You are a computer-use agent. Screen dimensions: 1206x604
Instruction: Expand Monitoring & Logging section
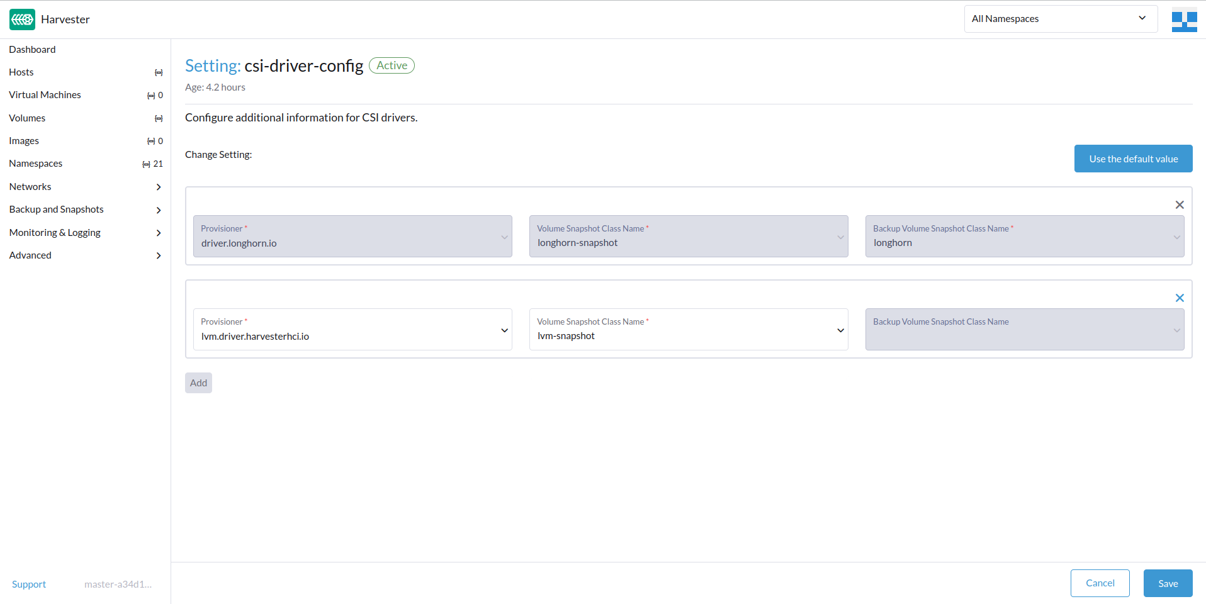pos(85,233)
